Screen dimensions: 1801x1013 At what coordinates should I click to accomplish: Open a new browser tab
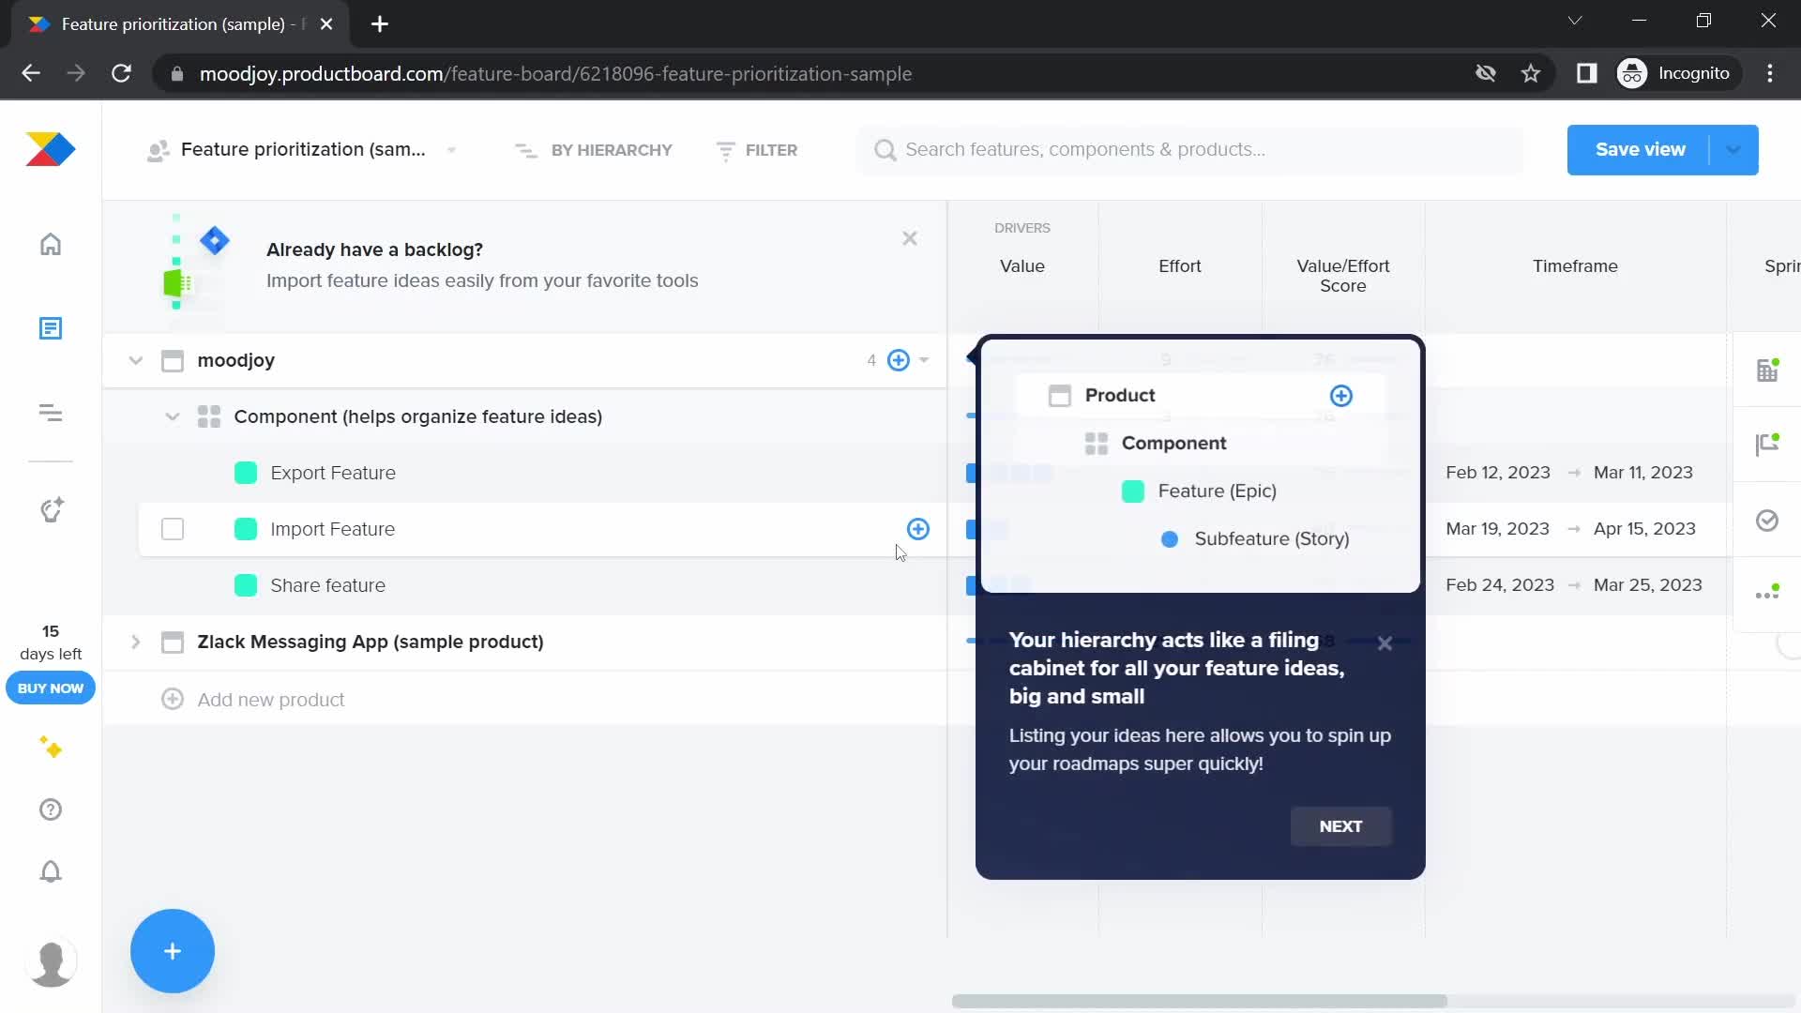(379, 24)
